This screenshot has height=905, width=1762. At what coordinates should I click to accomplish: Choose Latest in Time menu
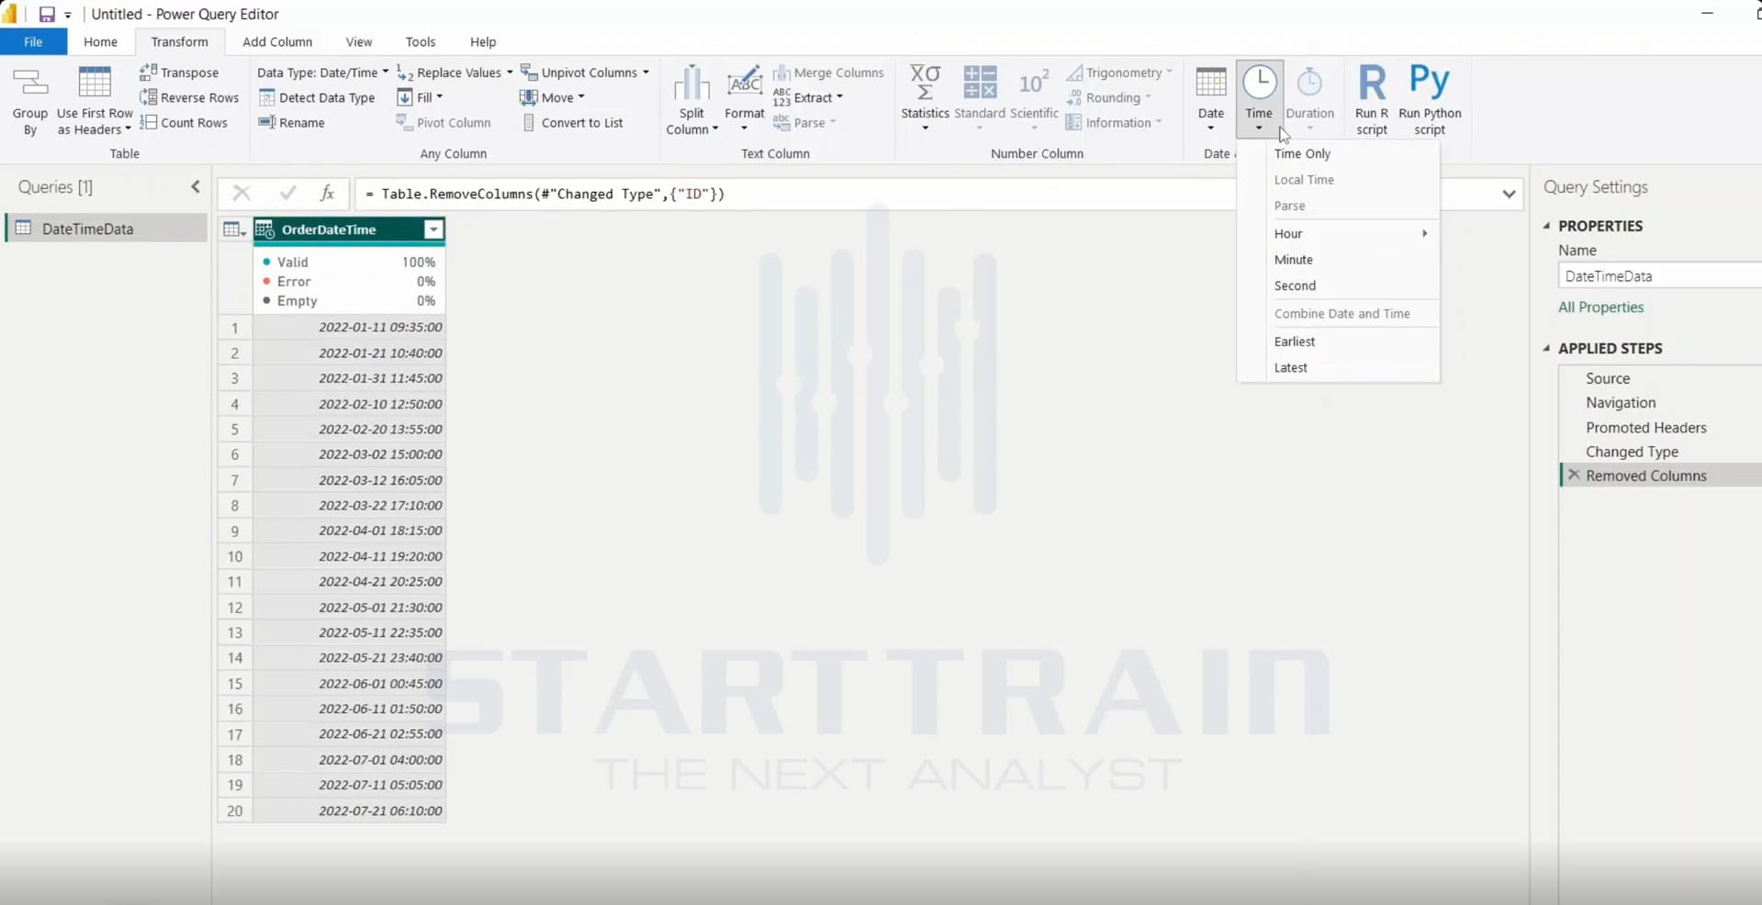point(1290,367)
